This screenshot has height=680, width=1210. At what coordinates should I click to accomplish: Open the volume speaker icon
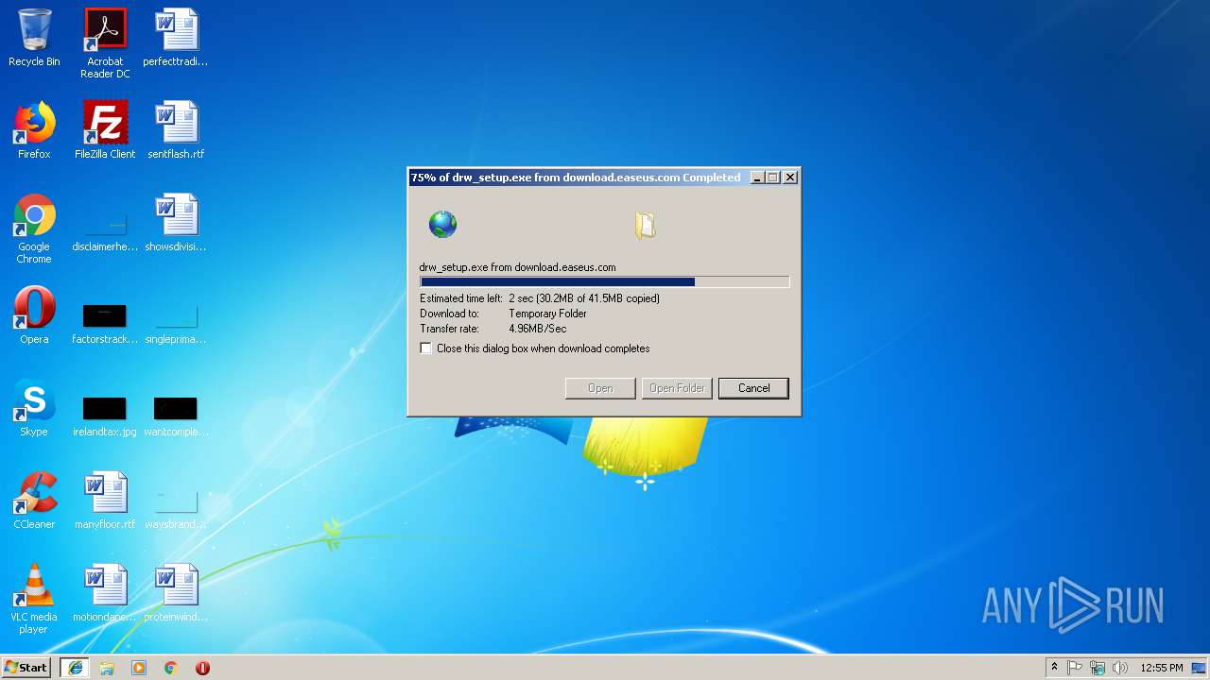point(1120,668)
